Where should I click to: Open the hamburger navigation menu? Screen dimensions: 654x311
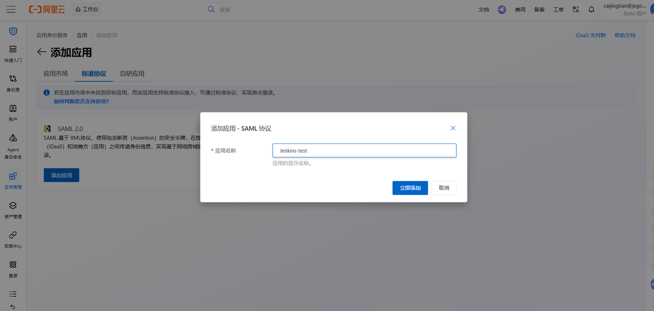tap(11, 9)
